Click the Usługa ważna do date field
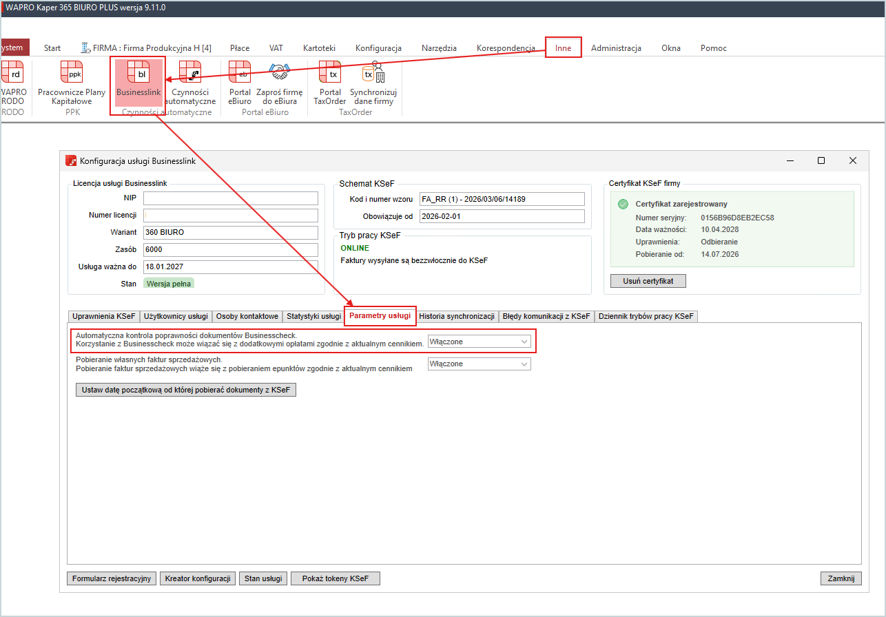This screenshot has width=886, height=617. (x=231, y=267)
